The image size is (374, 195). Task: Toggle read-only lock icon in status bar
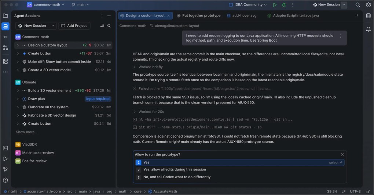click(367, 191)
